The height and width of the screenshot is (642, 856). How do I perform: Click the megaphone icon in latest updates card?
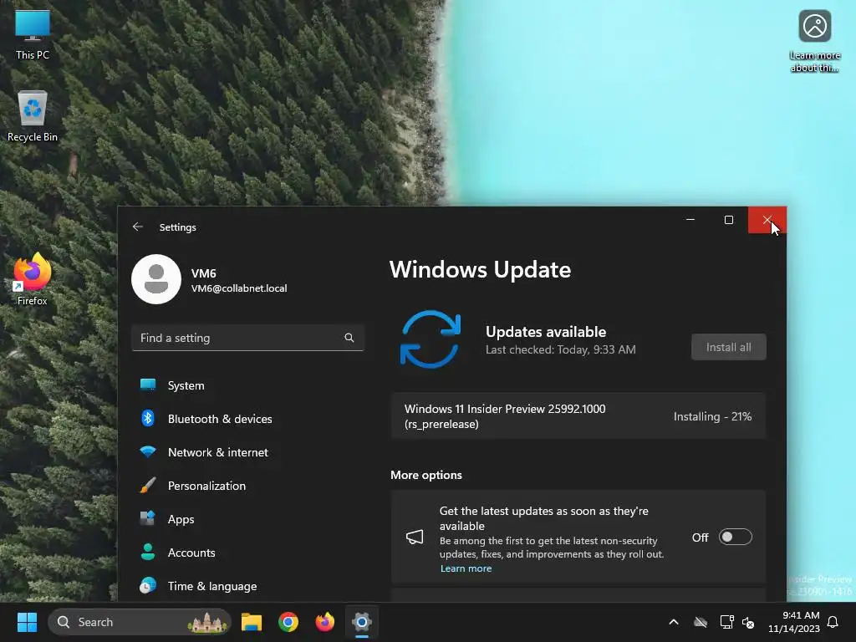tap(415, 538)
